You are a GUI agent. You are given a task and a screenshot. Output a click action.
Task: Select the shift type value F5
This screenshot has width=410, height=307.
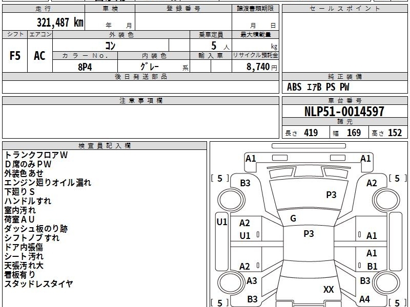point(15,56)
